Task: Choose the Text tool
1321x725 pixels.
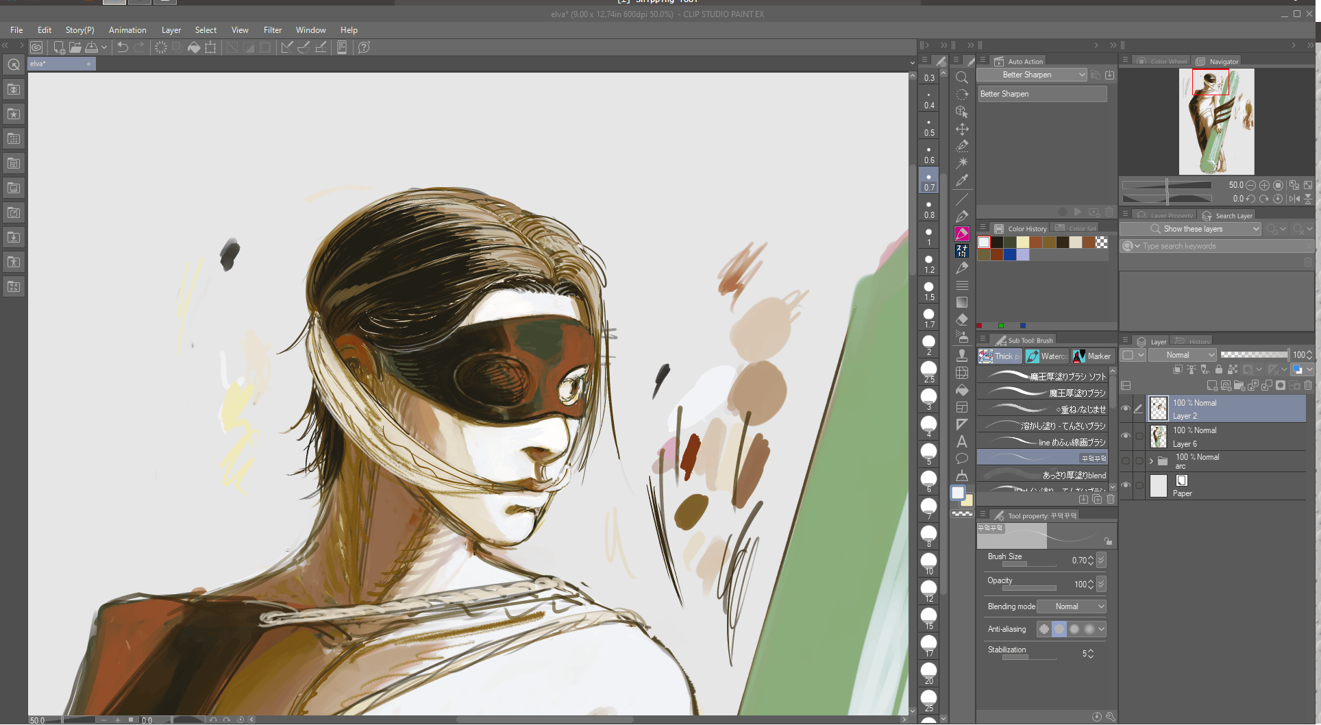Action: click(962, 441)
